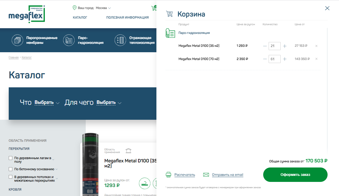Click the printer icon in cart
The width and height of the screenshot is (339, 196).
[x=168, y=175]
